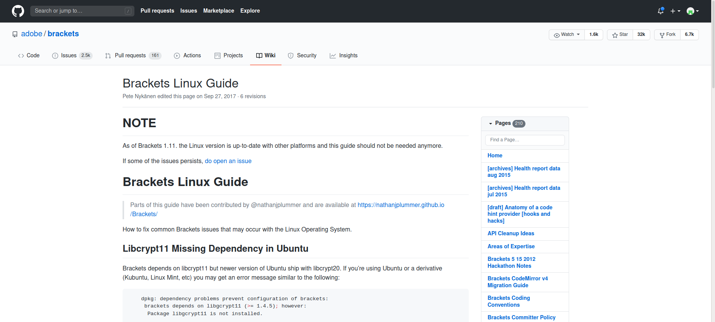
Task: Open Brackets CodeMirror v4 Migration Guide
Action: pos(518,282)
